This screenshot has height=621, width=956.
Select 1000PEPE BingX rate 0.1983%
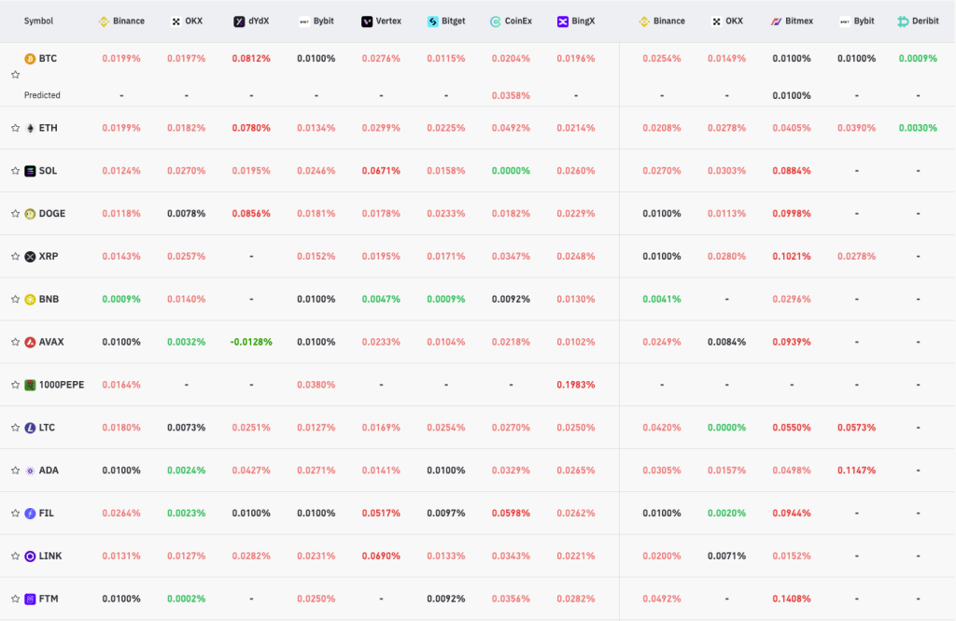tap(575, 385)
